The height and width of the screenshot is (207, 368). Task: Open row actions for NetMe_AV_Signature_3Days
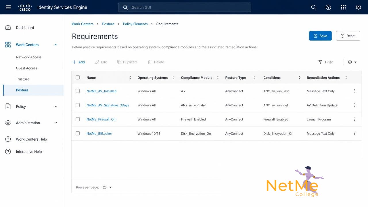coord(354,105)
